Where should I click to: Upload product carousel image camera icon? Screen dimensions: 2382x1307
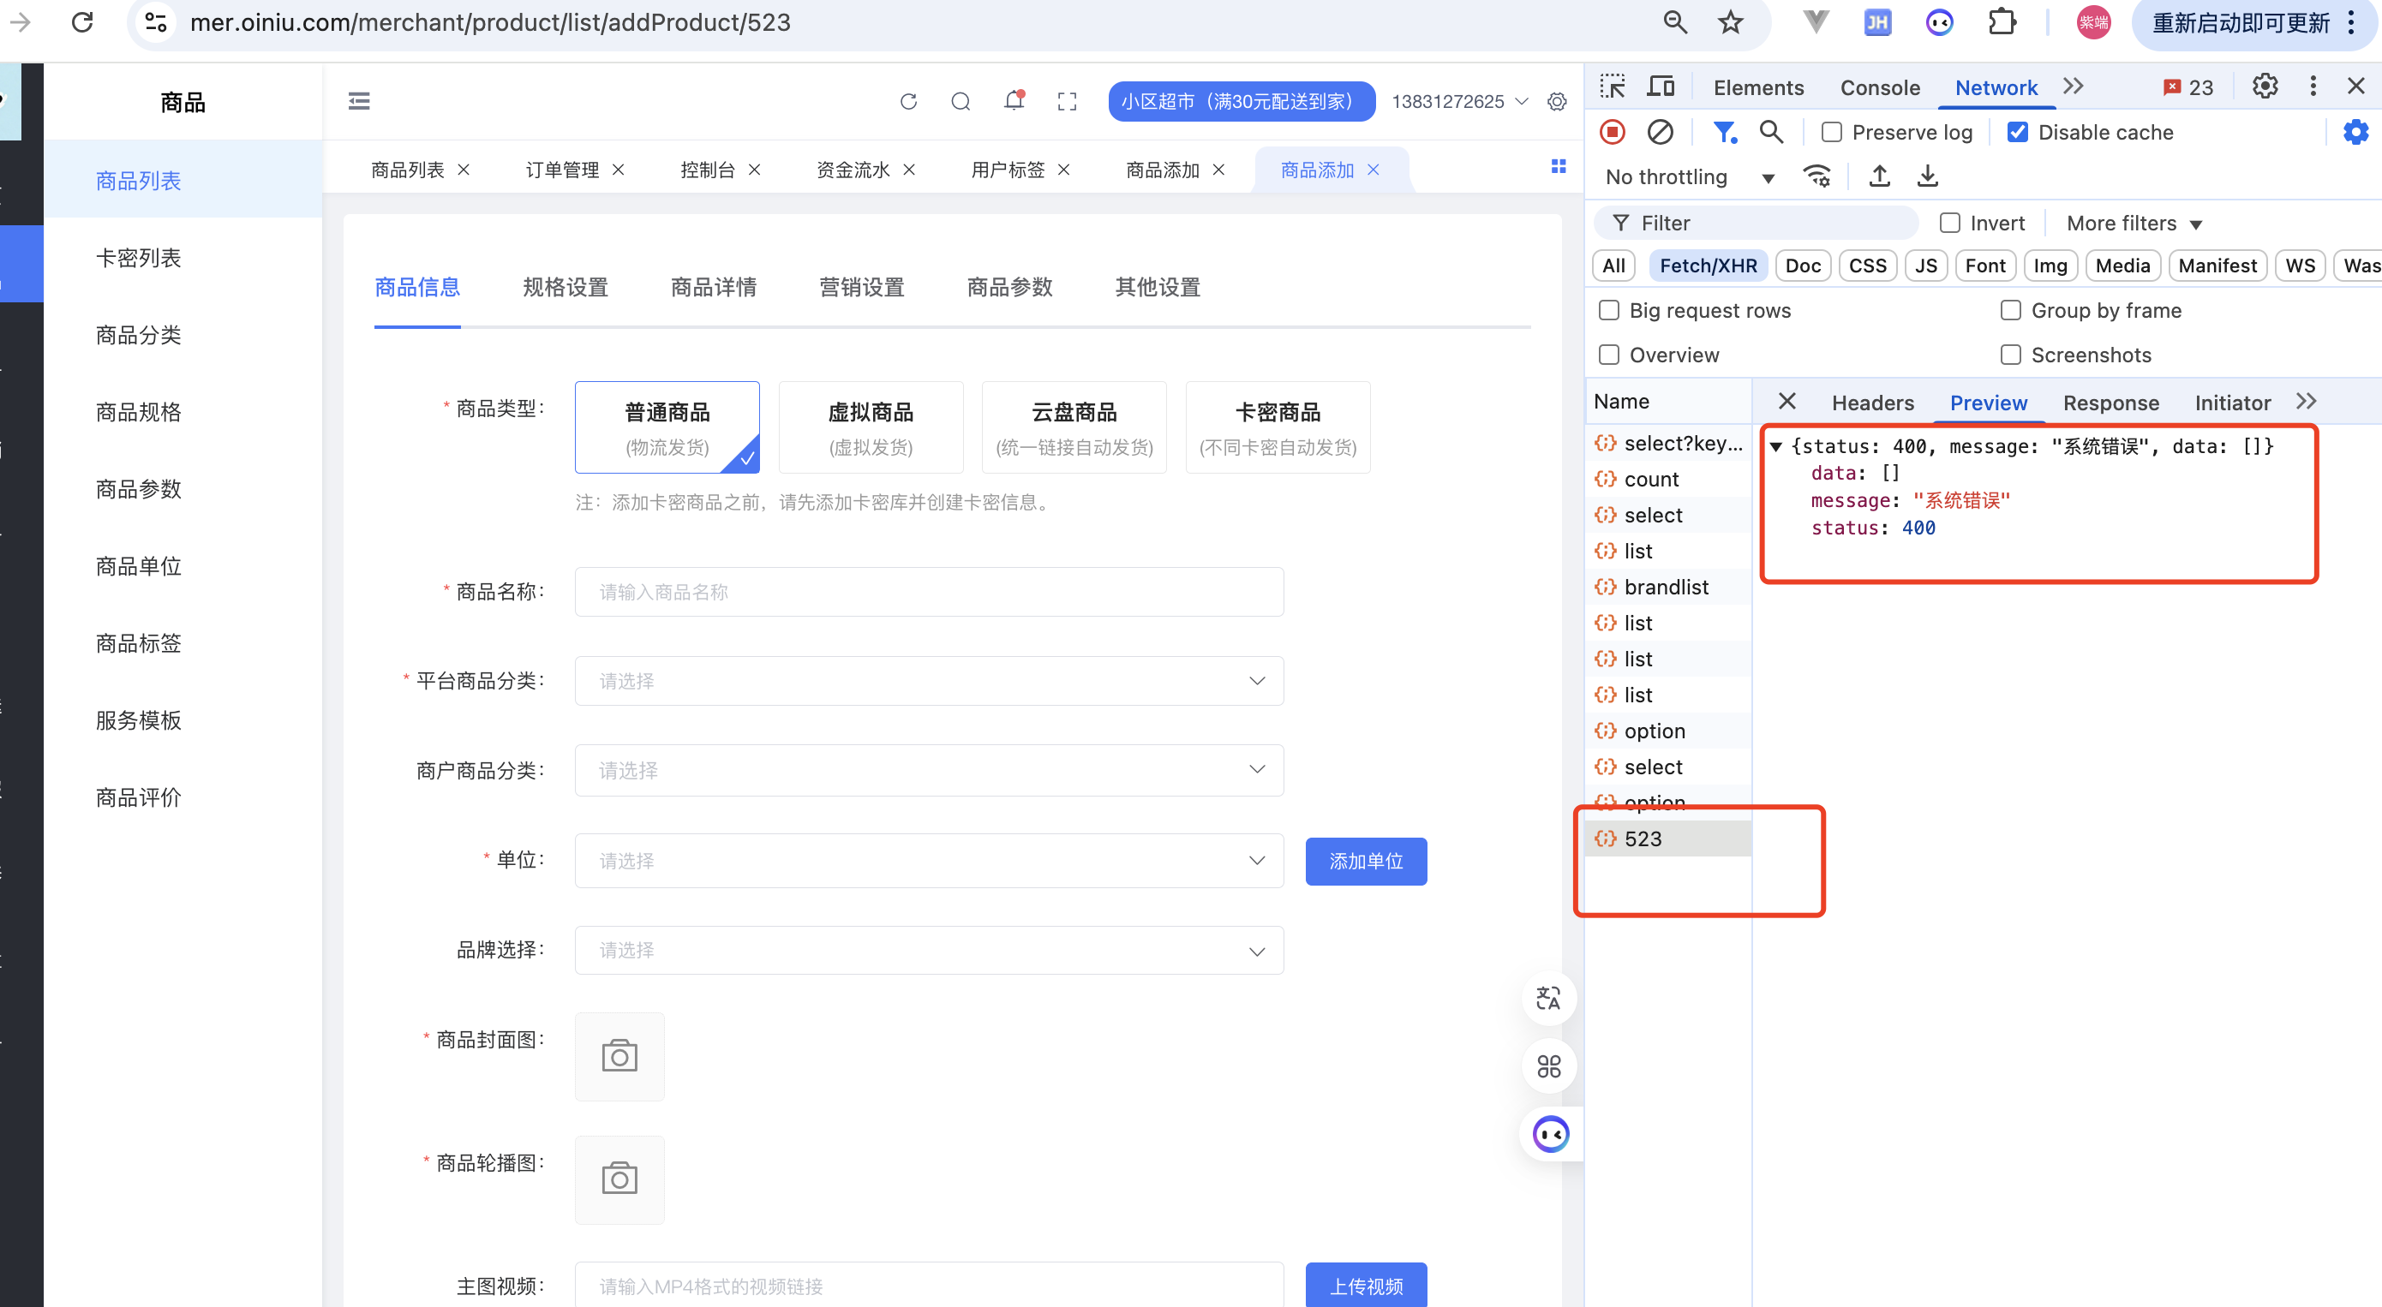(x=619, y=1179)
